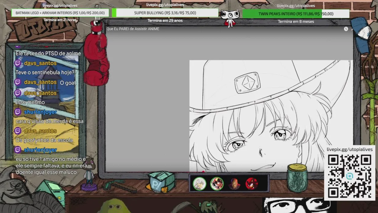Click the text 'Termina em 29 anos'

pos(165,20)
